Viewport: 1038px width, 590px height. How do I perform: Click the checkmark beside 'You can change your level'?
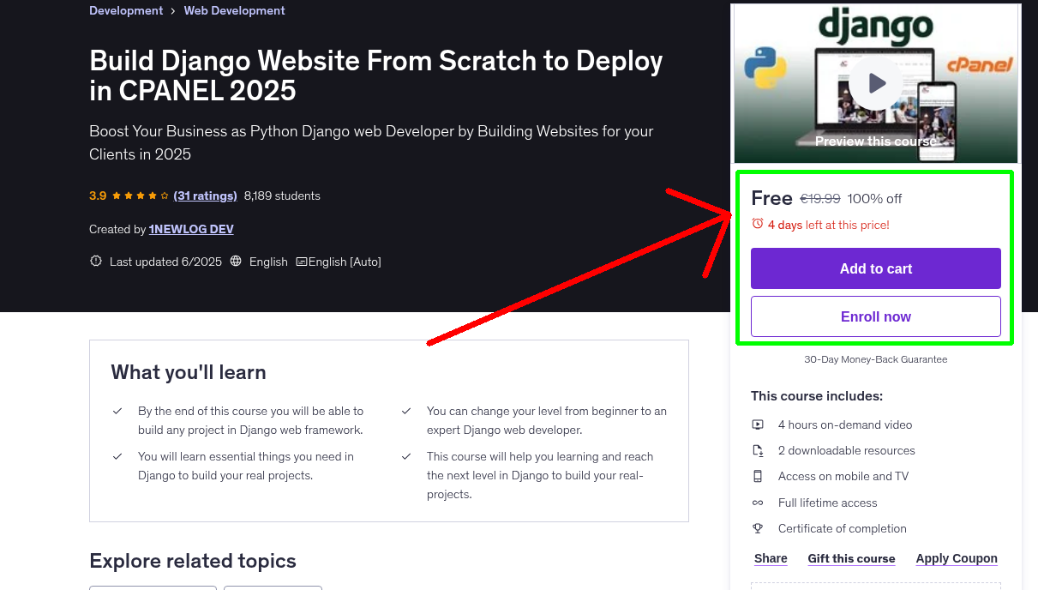406,412
